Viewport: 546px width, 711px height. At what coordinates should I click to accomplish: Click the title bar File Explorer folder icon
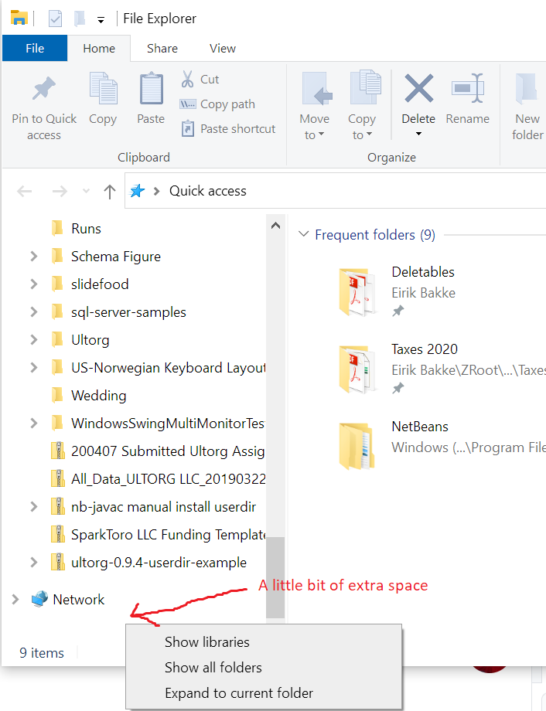(x=19, y=18)
